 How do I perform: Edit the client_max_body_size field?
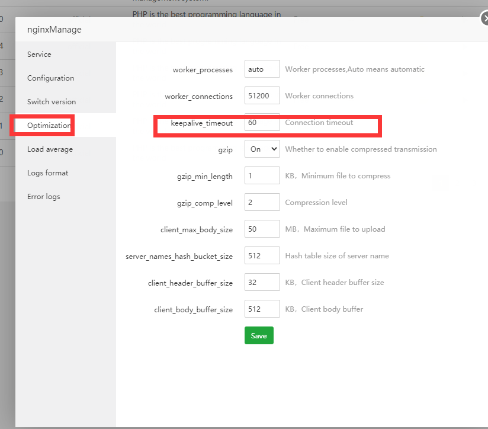tap(262, 229)
